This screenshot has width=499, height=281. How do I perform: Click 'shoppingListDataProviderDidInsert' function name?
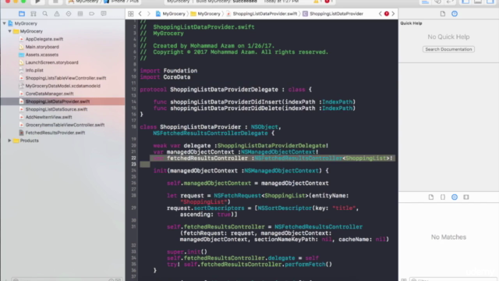[225, 102]
